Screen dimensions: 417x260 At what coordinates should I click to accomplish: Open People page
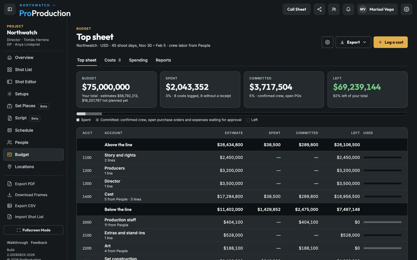(33, 142)
